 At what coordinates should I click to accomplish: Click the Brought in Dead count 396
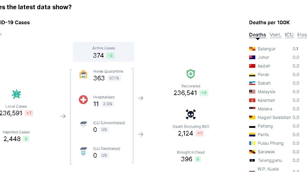click(x=187, y=159)
